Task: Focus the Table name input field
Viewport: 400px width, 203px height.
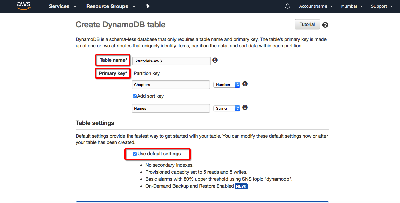Action: pyautogui.click(x=171, y=61)
